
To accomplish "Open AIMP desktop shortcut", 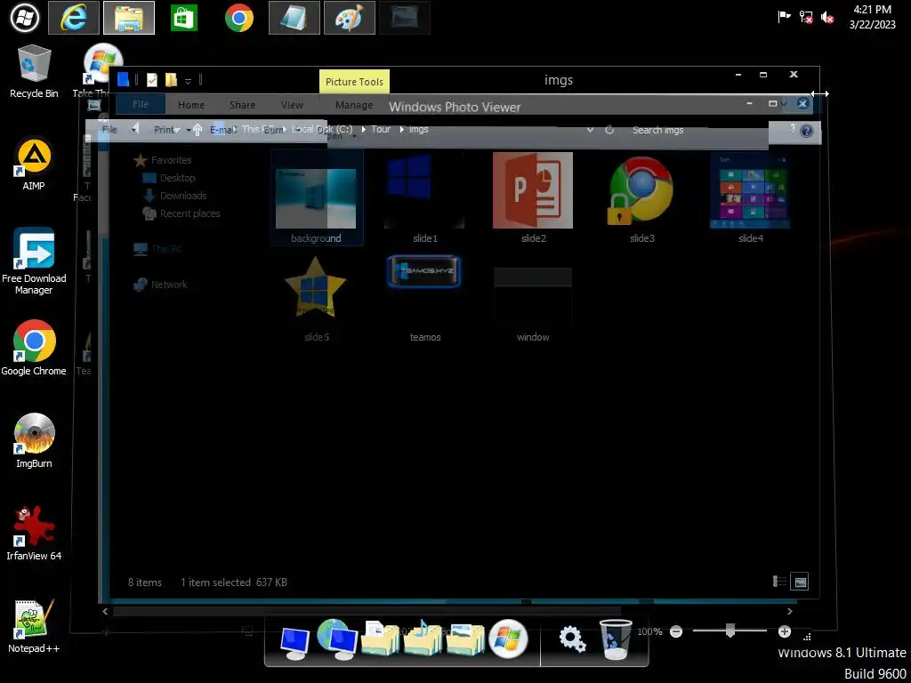I will 34,165.
